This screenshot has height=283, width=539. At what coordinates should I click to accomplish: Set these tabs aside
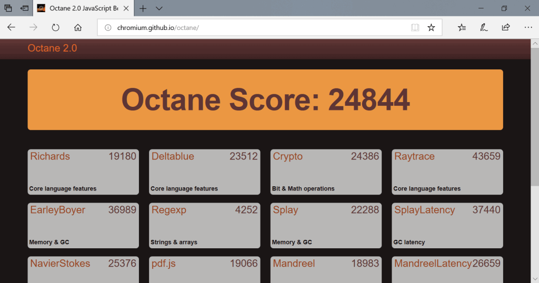point(24,8)
